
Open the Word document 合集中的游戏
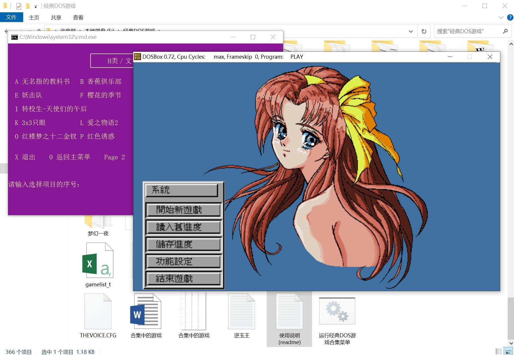pyautogui.click(x=146, y=311)
